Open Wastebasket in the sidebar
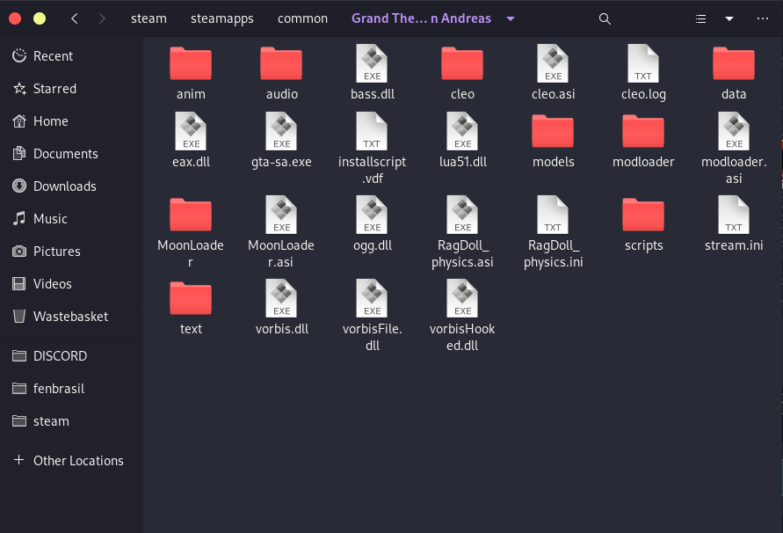Viewport: 783px width, 533px height. 72,316
